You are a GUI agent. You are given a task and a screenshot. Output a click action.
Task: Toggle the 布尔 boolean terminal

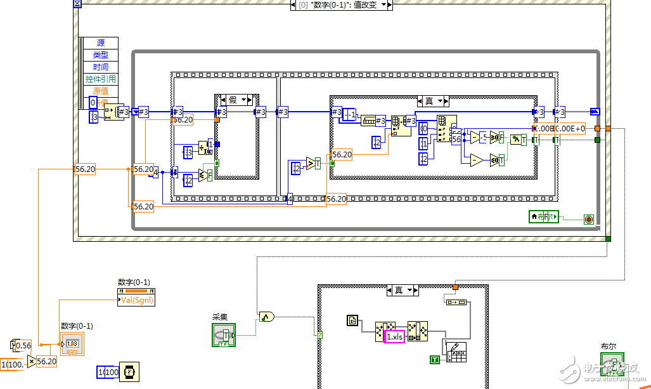tap(612, 364)
